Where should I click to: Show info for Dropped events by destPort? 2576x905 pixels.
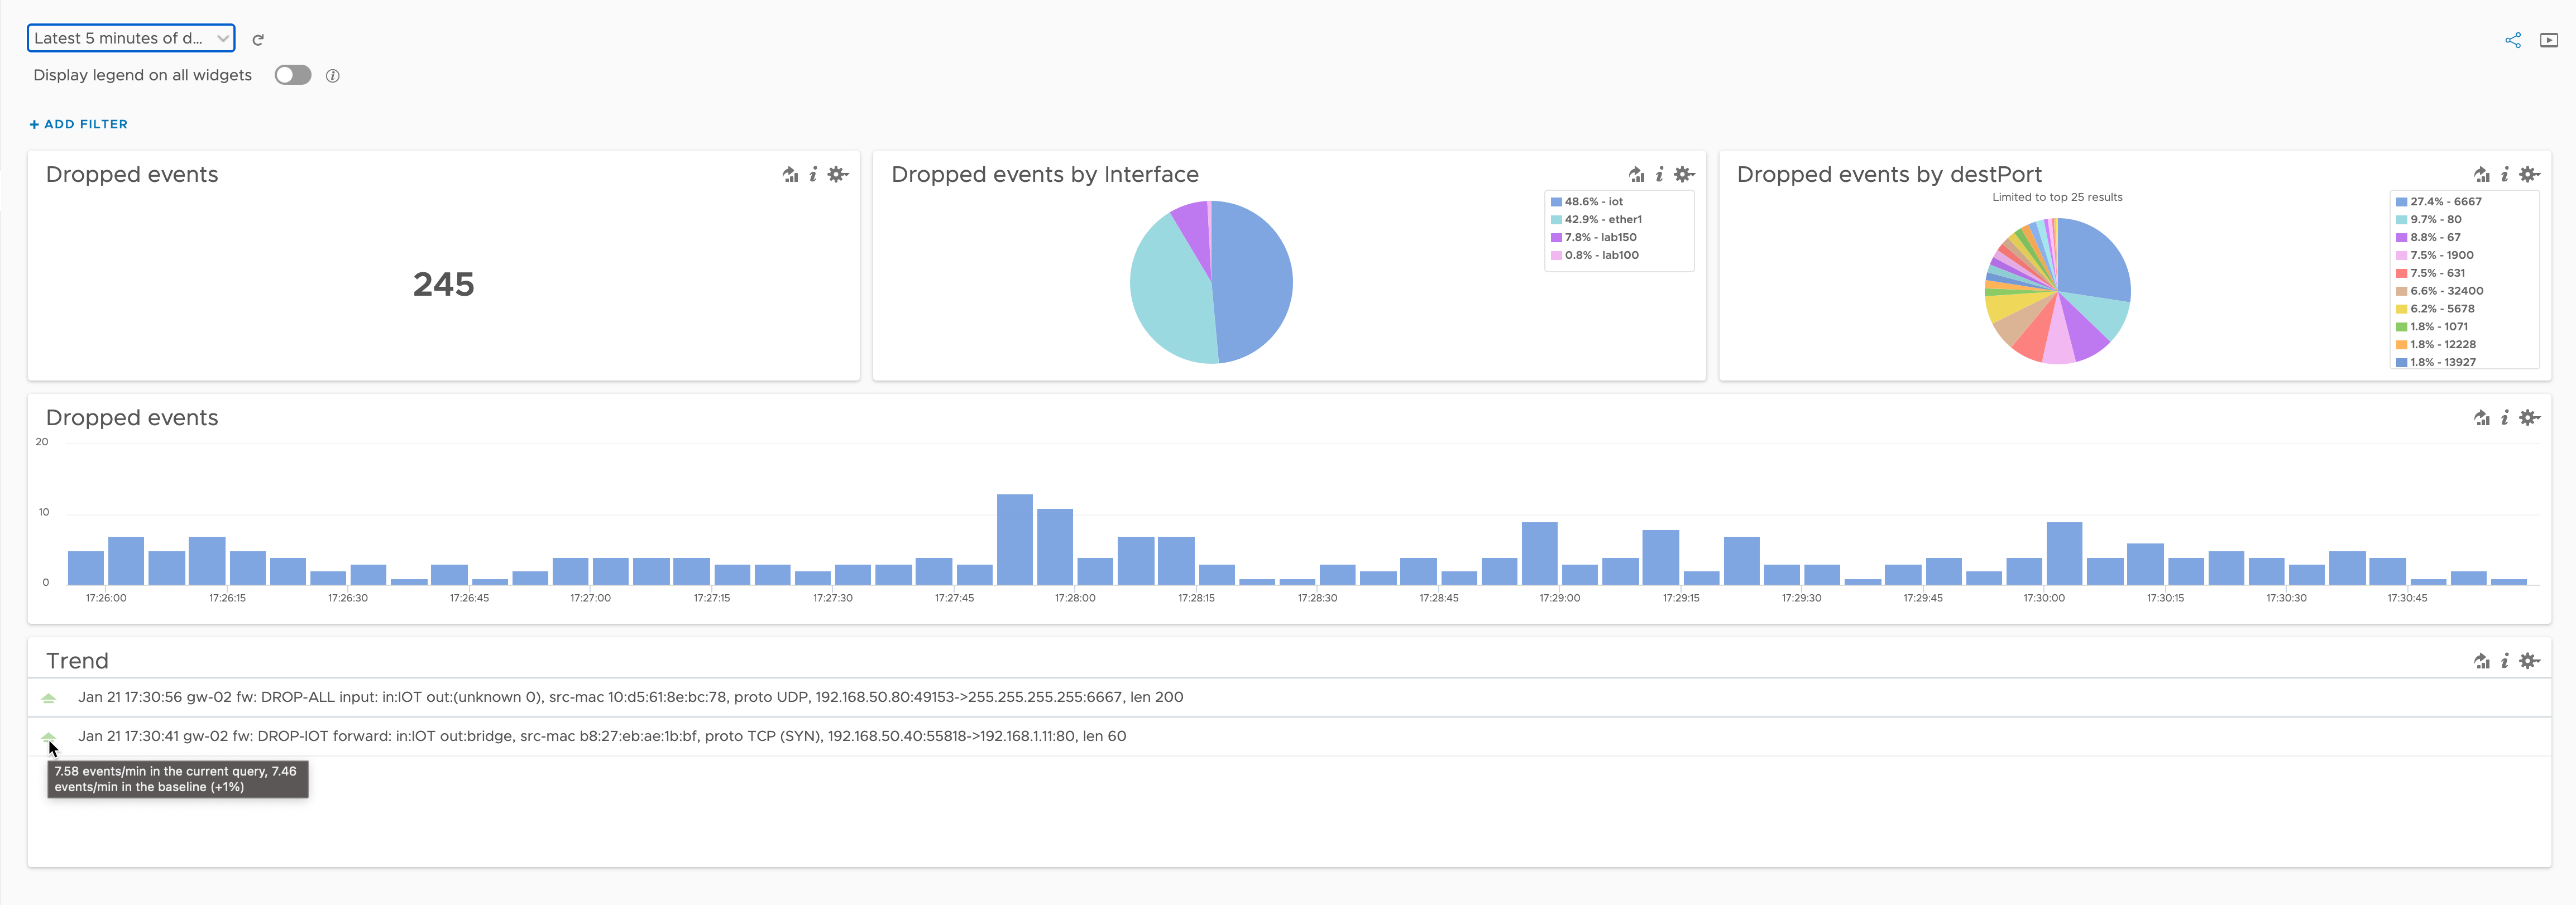(2504, 175)
